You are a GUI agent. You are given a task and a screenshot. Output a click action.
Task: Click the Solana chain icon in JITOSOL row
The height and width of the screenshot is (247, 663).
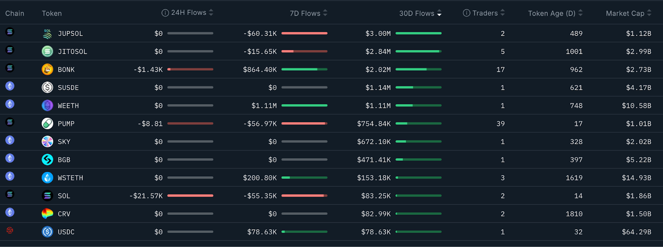[10, 50]
